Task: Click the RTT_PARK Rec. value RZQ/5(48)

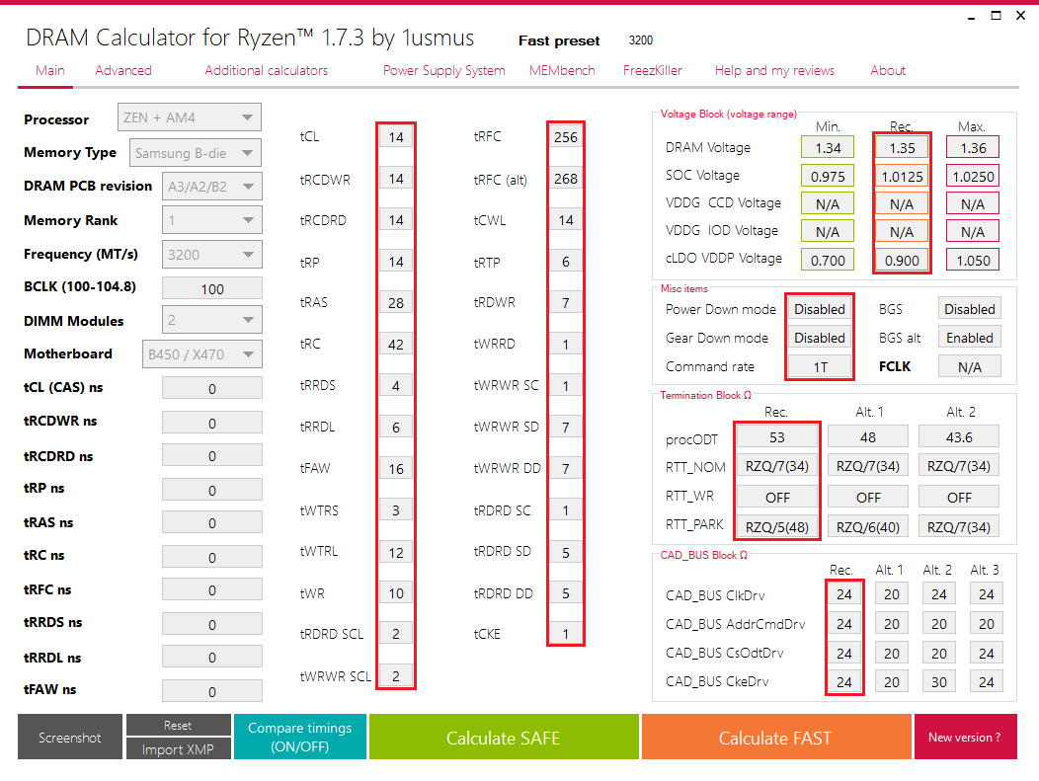Action: pos(776,526)
